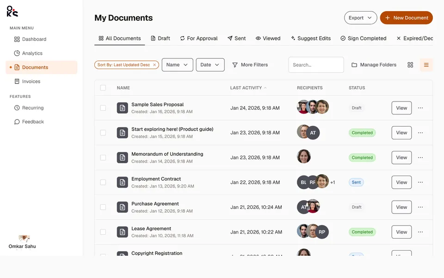Click the Completed status badge on Lease Agreement
The width and height of the screenshot is (444, 278).
point(362,232)
